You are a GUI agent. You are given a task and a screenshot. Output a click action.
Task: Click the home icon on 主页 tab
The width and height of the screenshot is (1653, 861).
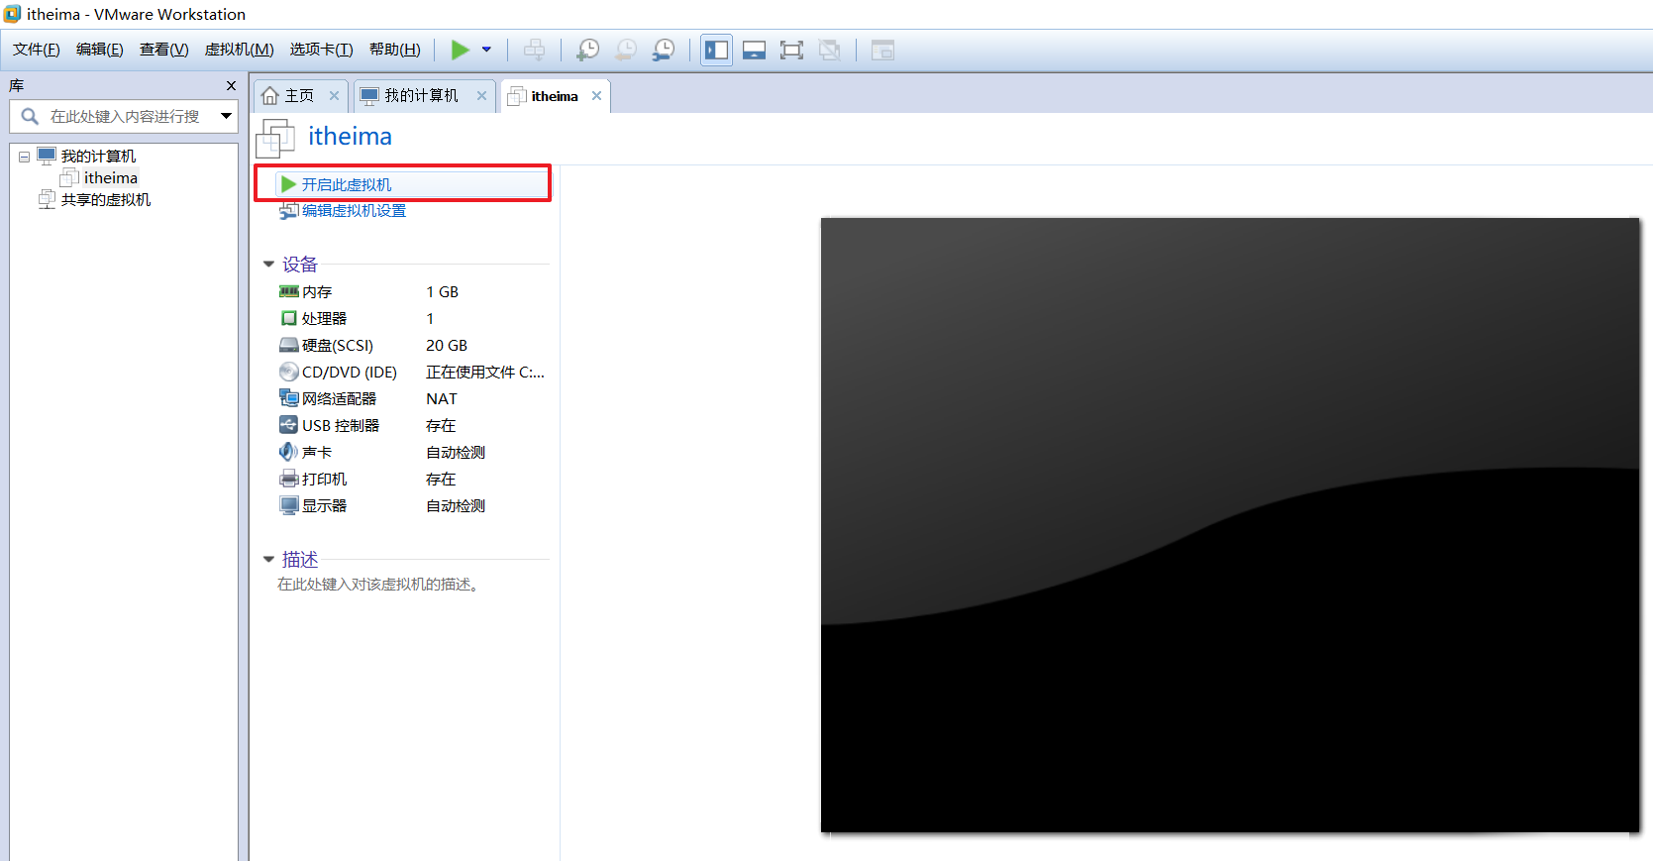tap(269, 96)
